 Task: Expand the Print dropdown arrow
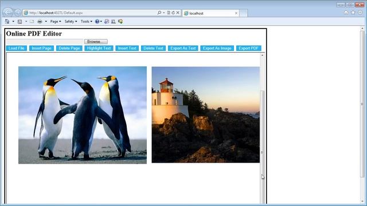point(46,22)
